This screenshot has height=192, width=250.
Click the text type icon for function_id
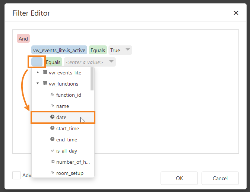point(52,95)
